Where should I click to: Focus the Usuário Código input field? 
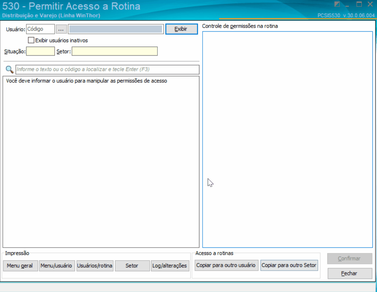coord(40,29)
